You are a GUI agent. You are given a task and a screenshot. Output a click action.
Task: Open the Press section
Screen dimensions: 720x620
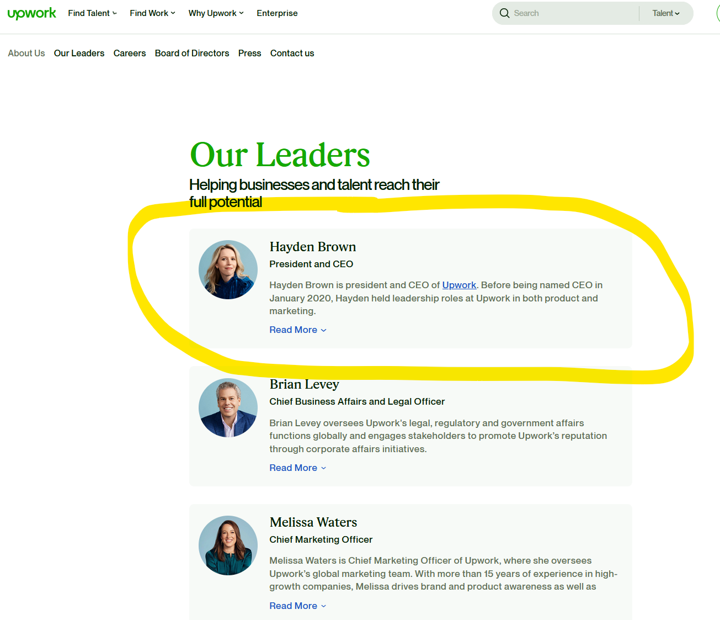pyautogui.click(x=249, y=53)
